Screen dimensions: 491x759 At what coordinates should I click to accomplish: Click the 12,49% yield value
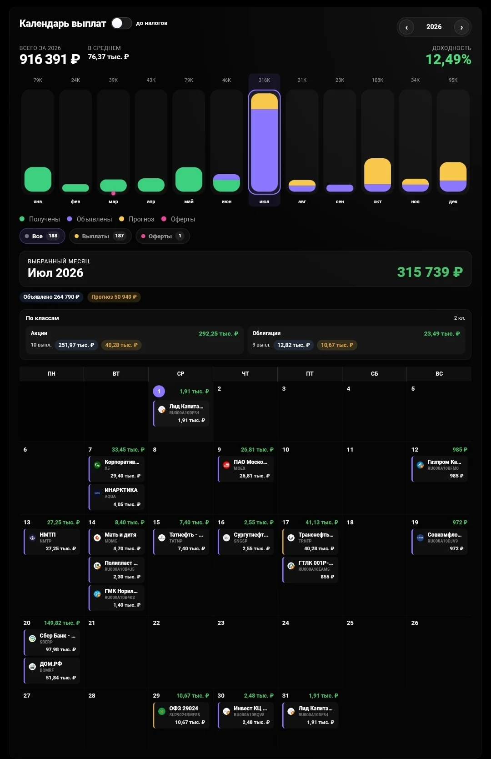click(448, 59)
